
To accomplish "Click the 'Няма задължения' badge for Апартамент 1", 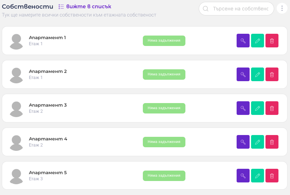I will pyautogui.click(x=164, y=41).
